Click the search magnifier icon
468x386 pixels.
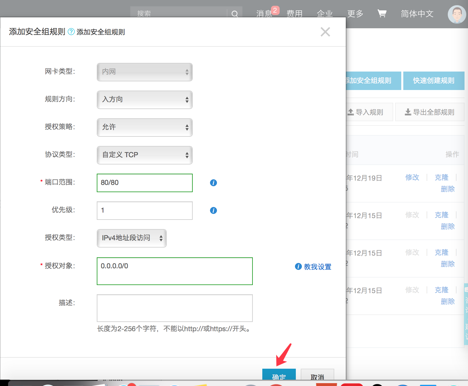(235, 14)
